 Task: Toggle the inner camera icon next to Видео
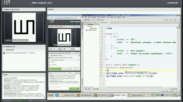pos(64,49)
